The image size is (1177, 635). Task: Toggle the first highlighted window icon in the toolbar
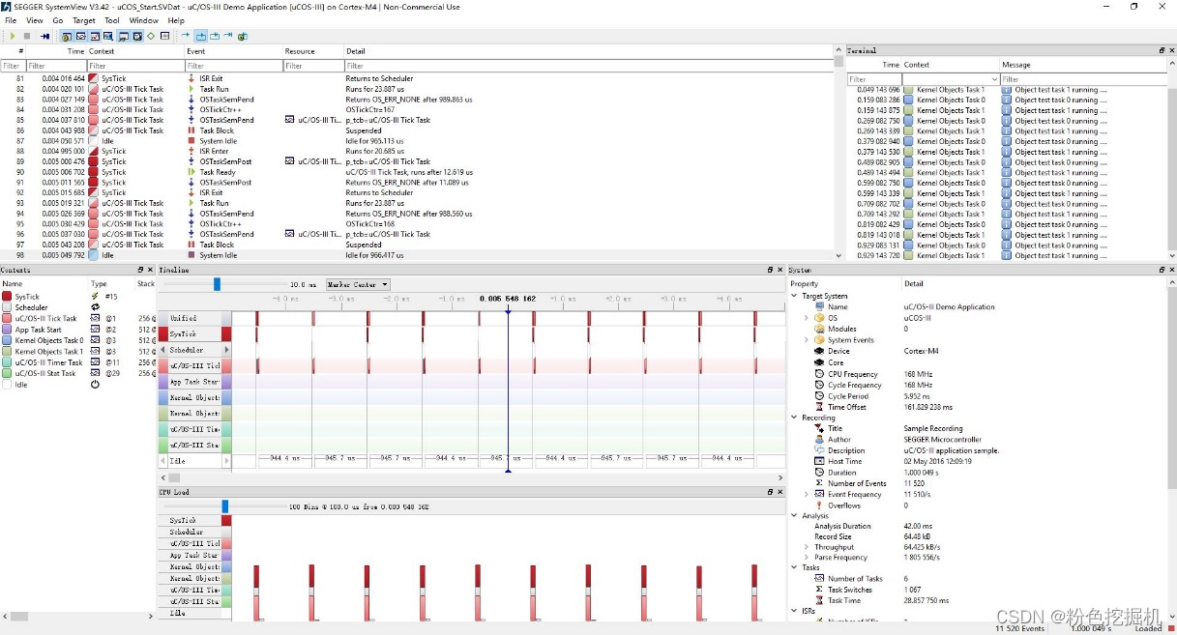(x=67, y=36)
